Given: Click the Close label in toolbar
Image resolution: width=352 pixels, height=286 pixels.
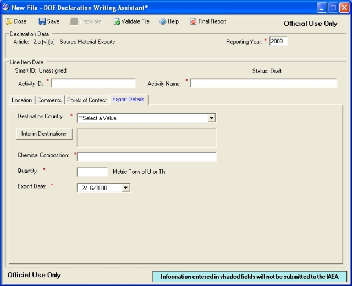Looking at the screenshot, I should [x=20, y=21].
